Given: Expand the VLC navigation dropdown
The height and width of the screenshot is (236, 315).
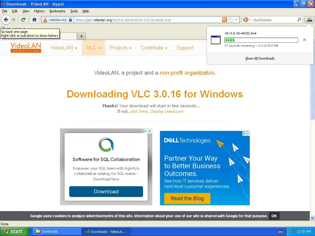Looking at the screenshot, I should pos(94,48).
